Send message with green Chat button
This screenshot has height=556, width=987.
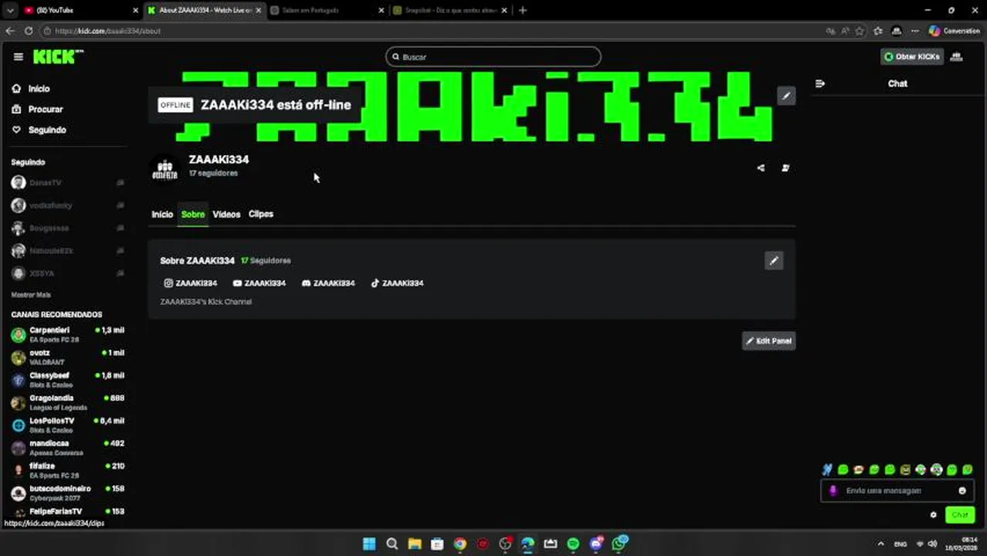(960, 515)
